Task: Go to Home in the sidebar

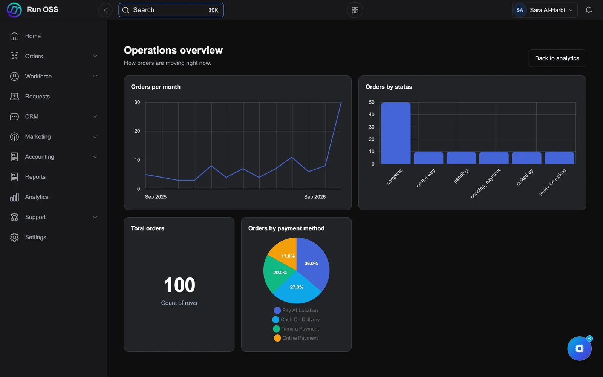Action: tap(54, 36)
